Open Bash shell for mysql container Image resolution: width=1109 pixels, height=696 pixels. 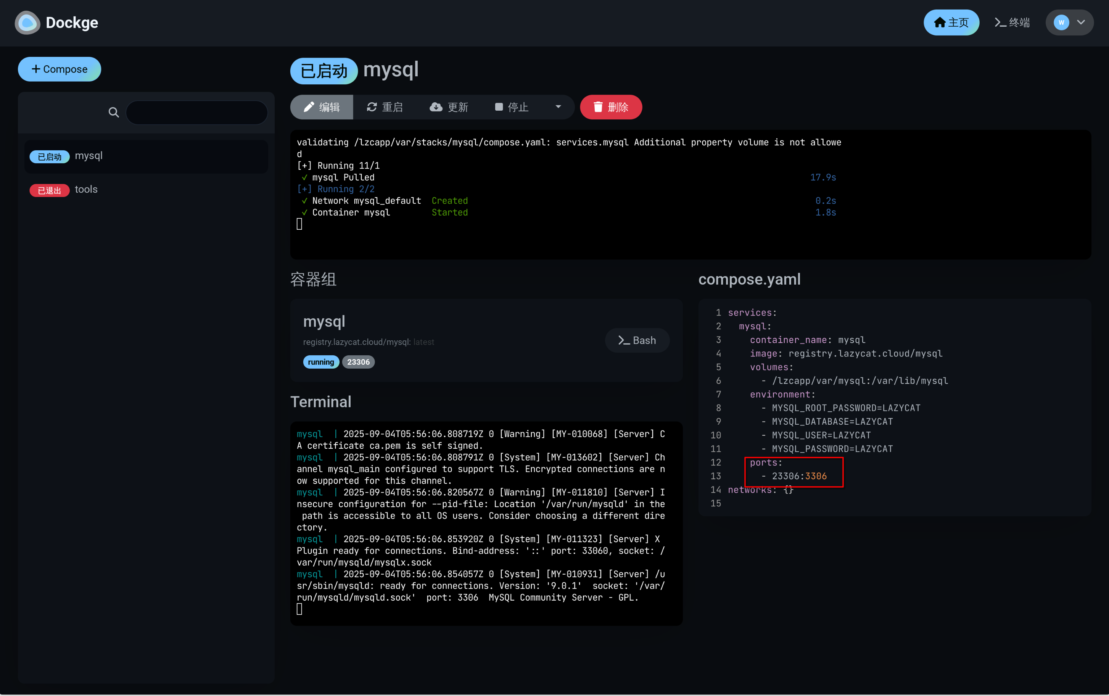pyautogui.click(x=637, y=340)
